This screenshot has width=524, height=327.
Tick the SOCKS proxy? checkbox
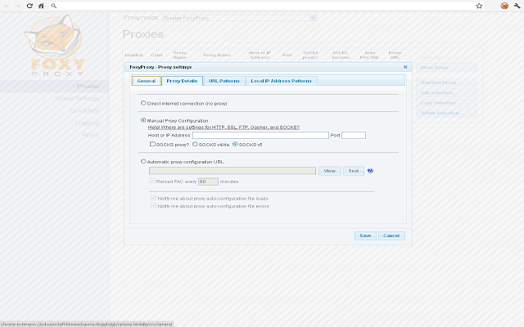click(x=152, y=144)
